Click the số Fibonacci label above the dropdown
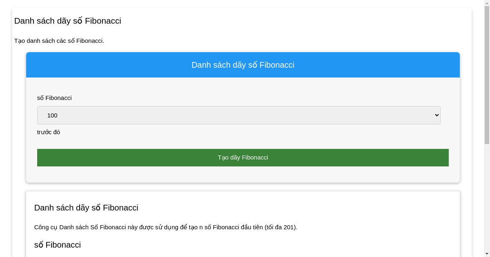This screenshot has height=257, width=490. click(x=54, y=98)
